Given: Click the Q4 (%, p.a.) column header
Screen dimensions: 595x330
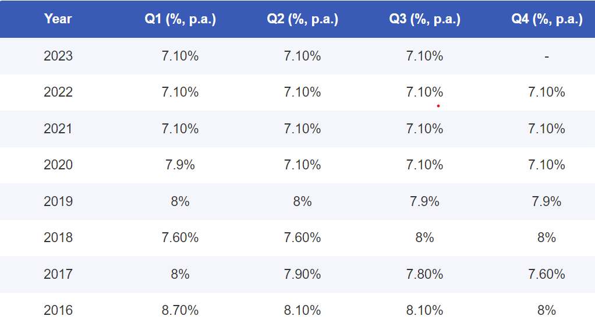Looking at the screenshot, I should [547, 19].
